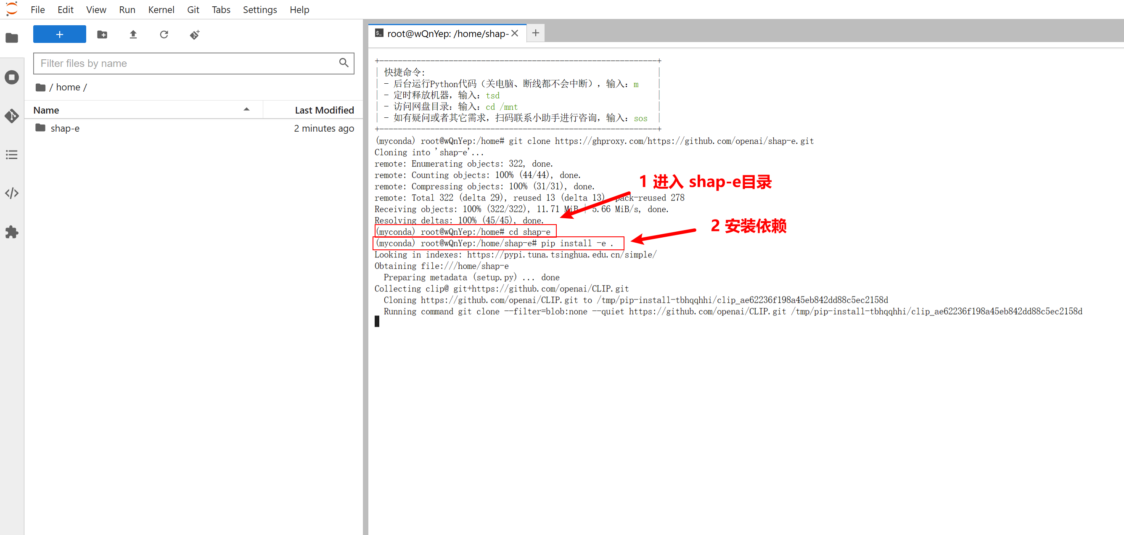Image resolution: width=1124 pixels, height=535 pixels.
Task: Refresh the file browser list
Action: (164, 34)
